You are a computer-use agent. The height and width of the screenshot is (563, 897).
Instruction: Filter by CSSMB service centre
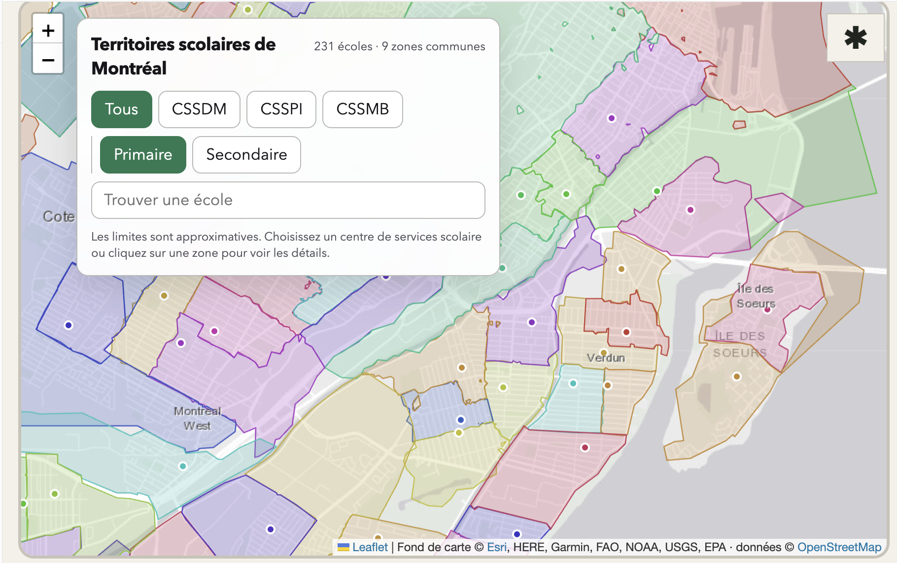click(363, 109)
